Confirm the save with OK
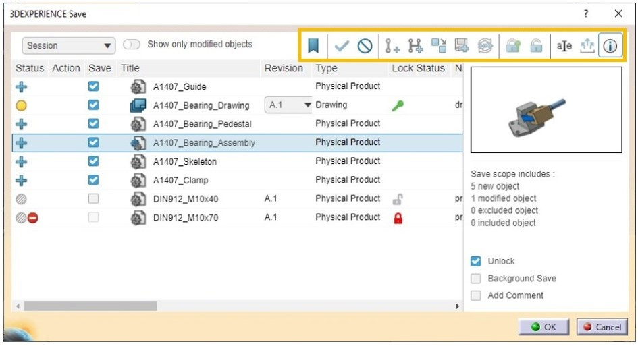 (x=543, y=327)
